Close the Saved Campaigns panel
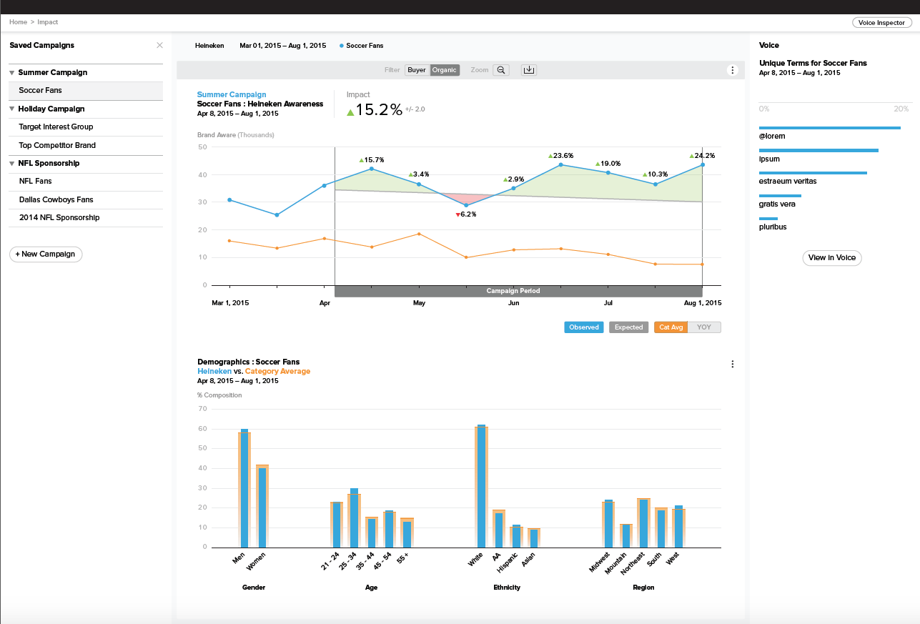 (159, 45)
